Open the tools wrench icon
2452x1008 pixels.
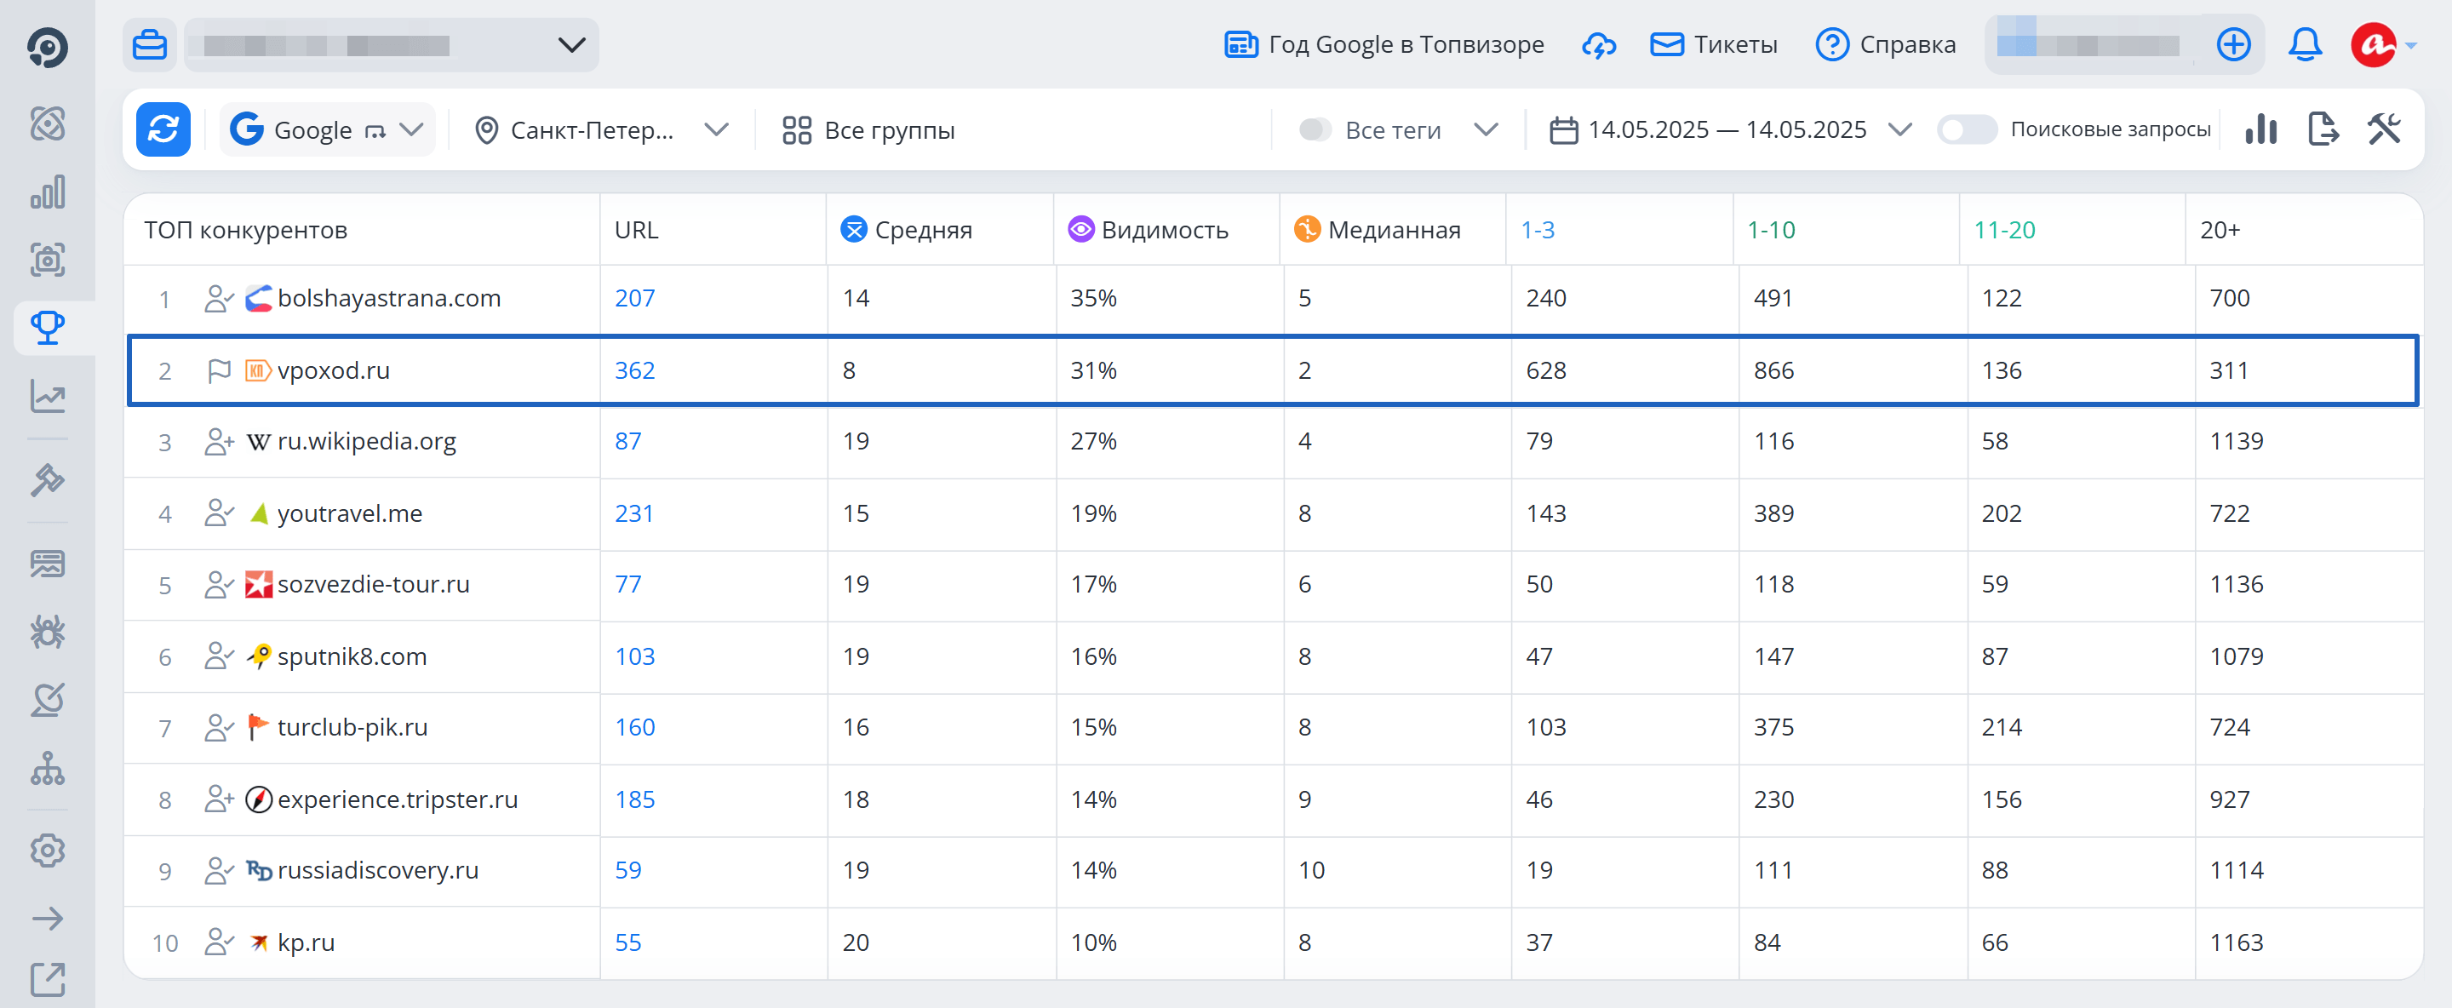coord(2384,129)
